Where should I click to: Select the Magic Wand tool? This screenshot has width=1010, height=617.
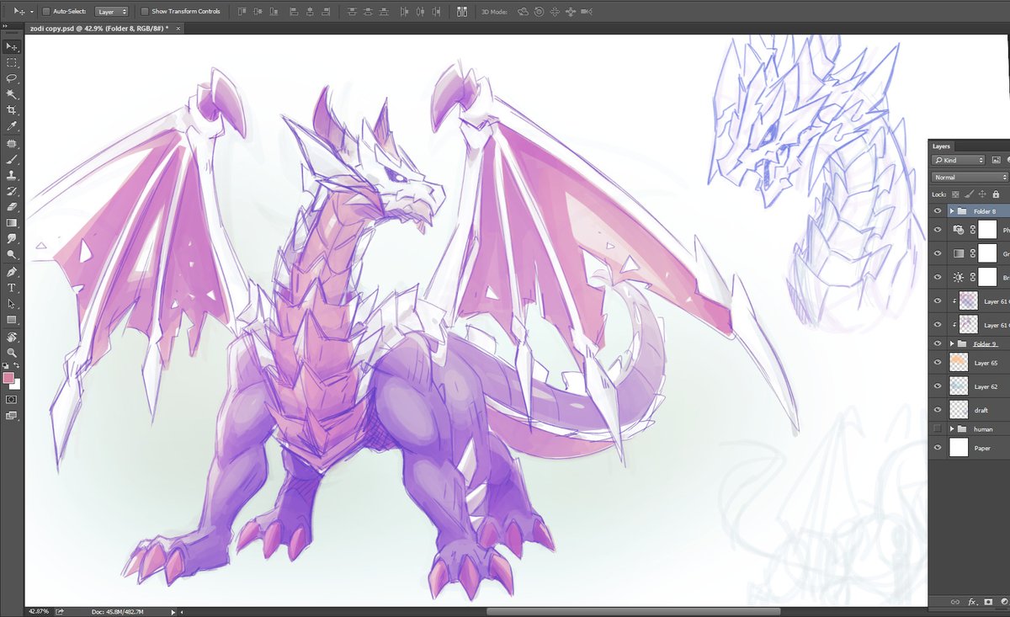coord(12,94)
